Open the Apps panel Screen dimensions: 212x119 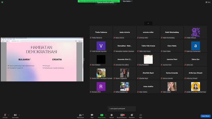click(x=140, y=116)
